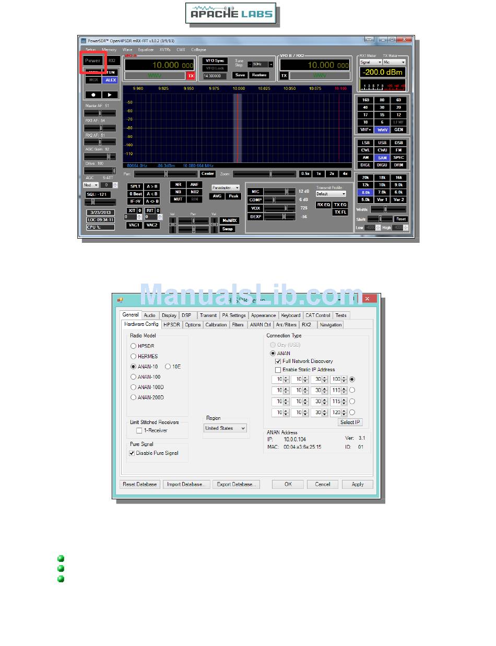
Task: Select the ANAN-200D radio model
Action: click(133, 397)
